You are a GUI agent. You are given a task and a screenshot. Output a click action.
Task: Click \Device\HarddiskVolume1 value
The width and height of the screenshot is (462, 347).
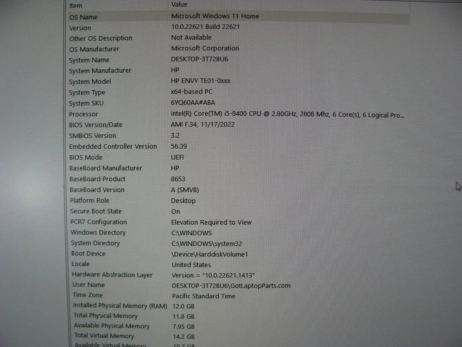tap(210, 254)
